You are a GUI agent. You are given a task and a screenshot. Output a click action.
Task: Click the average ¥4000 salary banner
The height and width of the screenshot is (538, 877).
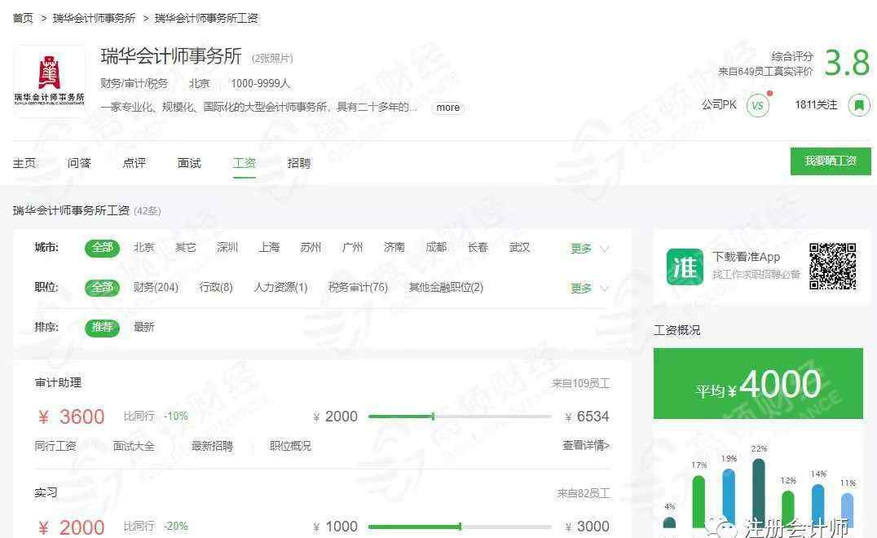(758, 384)
